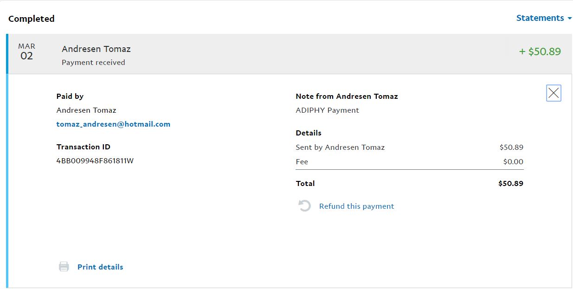Close the transaction details panel
The height and width of the screenshot is (289, 573).
[x=554, y=93]
